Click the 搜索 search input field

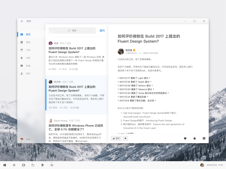pos(72,30)
